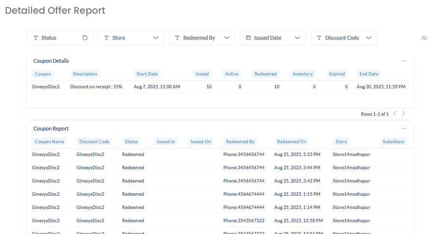Click the Expired column header
Screen dimensions: 433x234
point(337,74)
